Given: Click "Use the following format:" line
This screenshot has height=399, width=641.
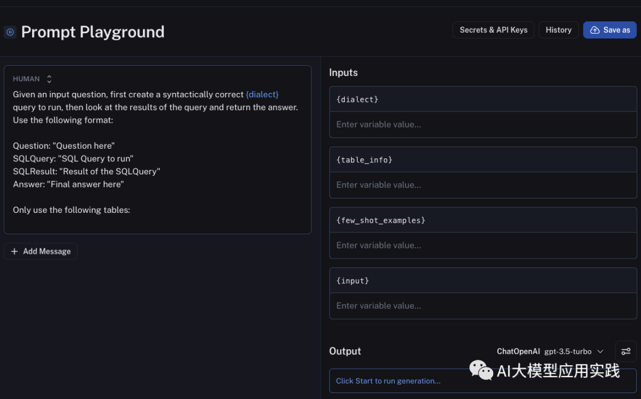Looking at the screenshot, I should pyautogui.click(x=63, y=120).
